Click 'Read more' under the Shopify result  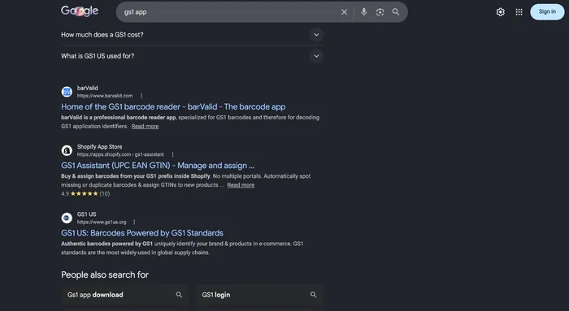[x=241, y=185]
